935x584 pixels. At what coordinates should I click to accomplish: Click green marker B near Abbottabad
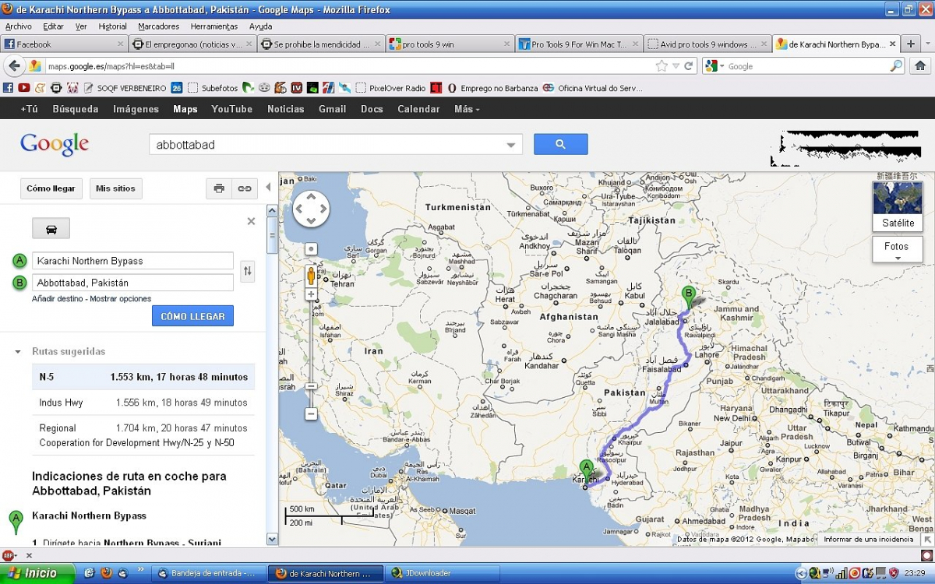[688, 297]
